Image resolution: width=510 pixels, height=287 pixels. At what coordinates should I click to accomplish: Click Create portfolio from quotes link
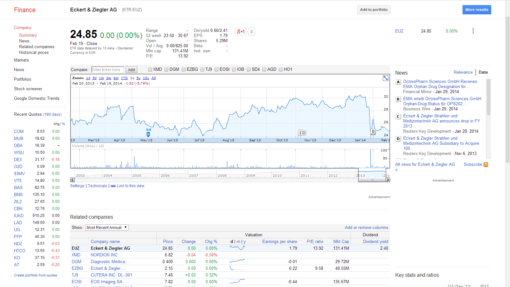(x=35, y=276)
